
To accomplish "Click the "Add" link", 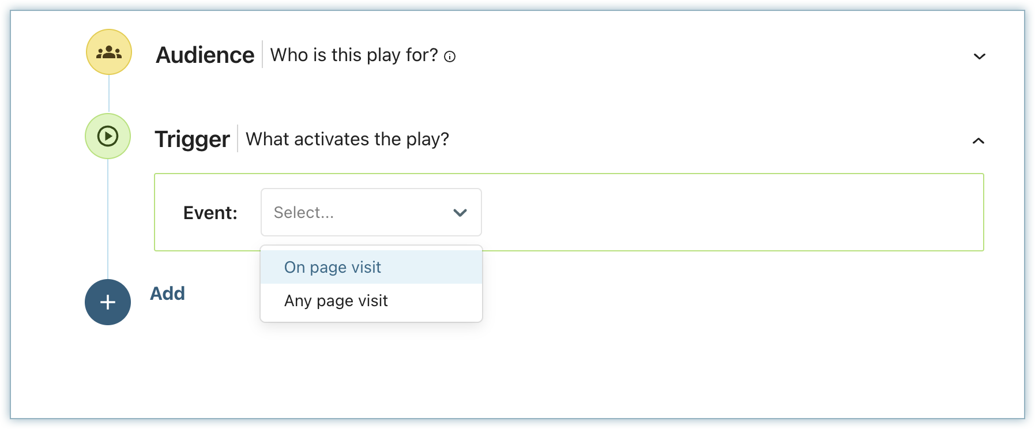I will tap(167, 293).
